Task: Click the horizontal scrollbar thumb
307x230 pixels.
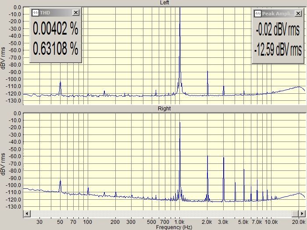Action: pos(295,213)
